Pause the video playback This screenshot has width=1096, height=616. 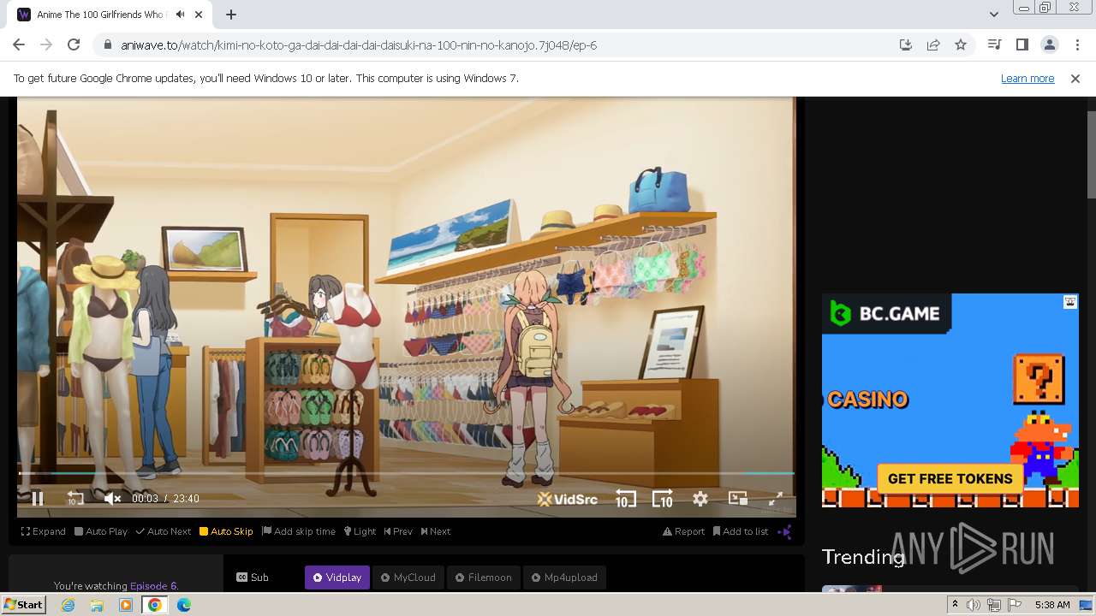(x=37, y=498)
